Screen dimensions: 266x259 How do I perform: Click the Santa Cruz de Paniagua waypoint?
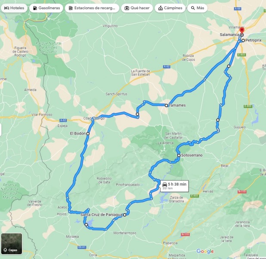click(x=125, y=215)
